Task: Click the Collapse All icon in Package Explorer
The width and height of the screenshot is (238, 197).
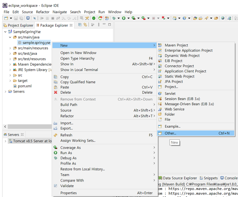Action: (80, 24)
